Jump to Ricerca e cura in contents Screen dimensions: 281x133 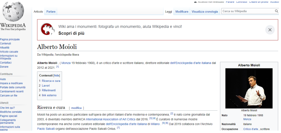[x=51, y=81]
